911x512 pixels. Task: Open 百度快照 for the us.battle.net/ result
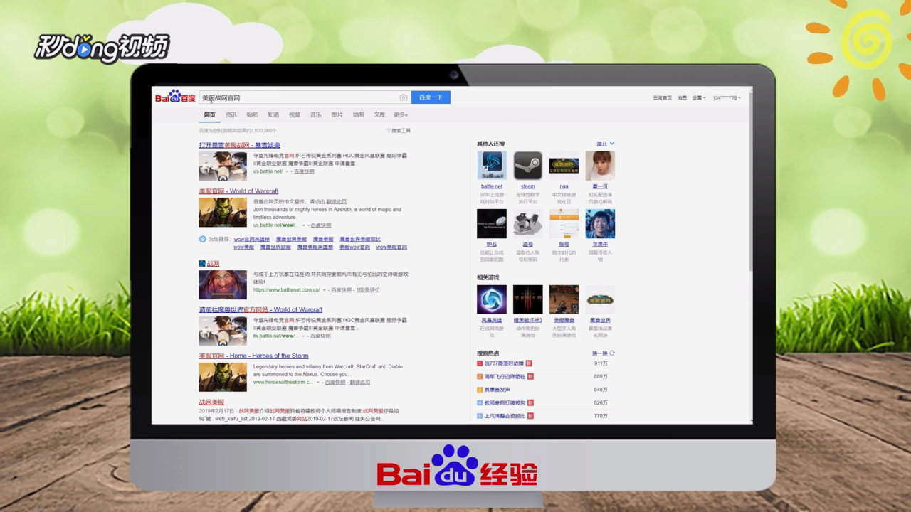pyautogui.click(x=304, y=171)
